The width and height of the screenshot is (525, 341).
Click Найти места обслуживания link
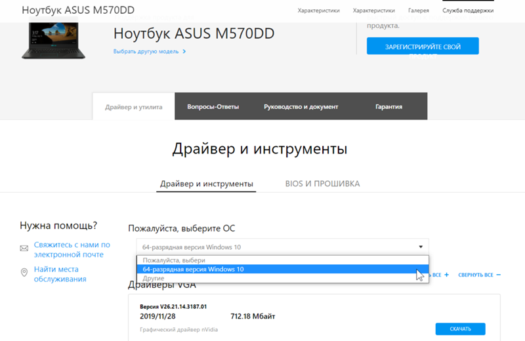[60, 274]
